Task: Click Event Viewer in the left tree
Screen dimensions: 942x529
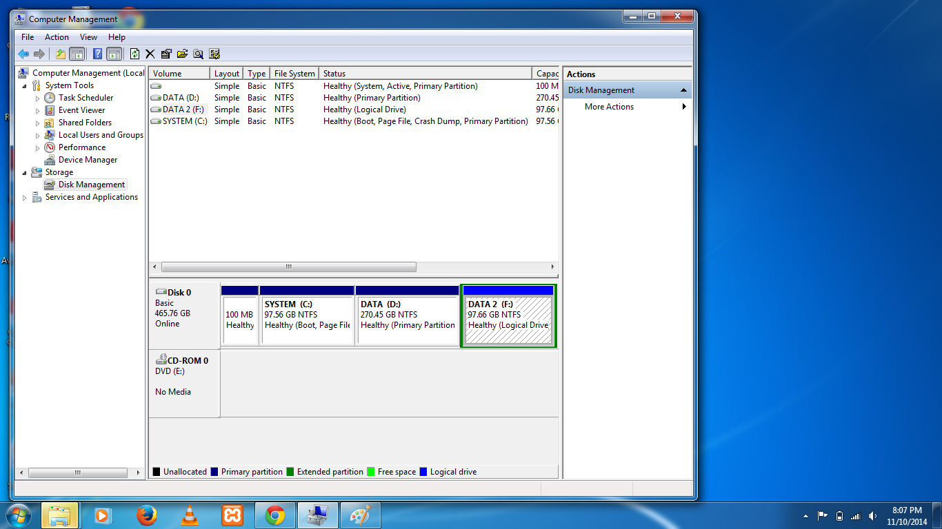Action: point(81,110)
